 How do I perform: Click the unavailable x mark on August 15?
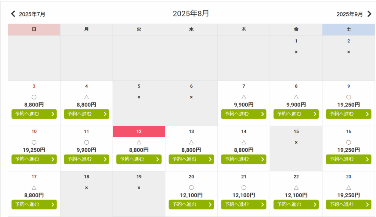[296, 142]
